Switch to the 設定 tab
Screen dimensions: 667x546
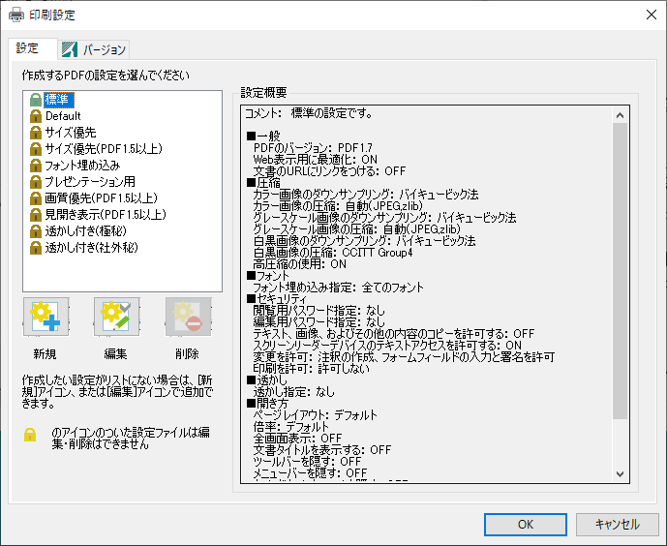coord(32,48)
